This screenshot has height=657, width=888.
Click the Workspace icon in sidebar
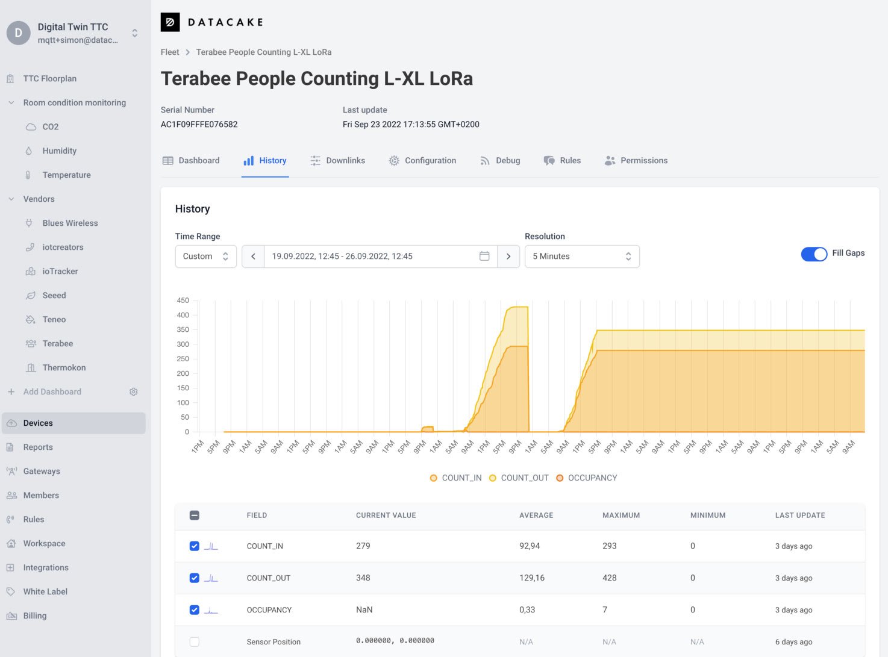pos(11,544)
